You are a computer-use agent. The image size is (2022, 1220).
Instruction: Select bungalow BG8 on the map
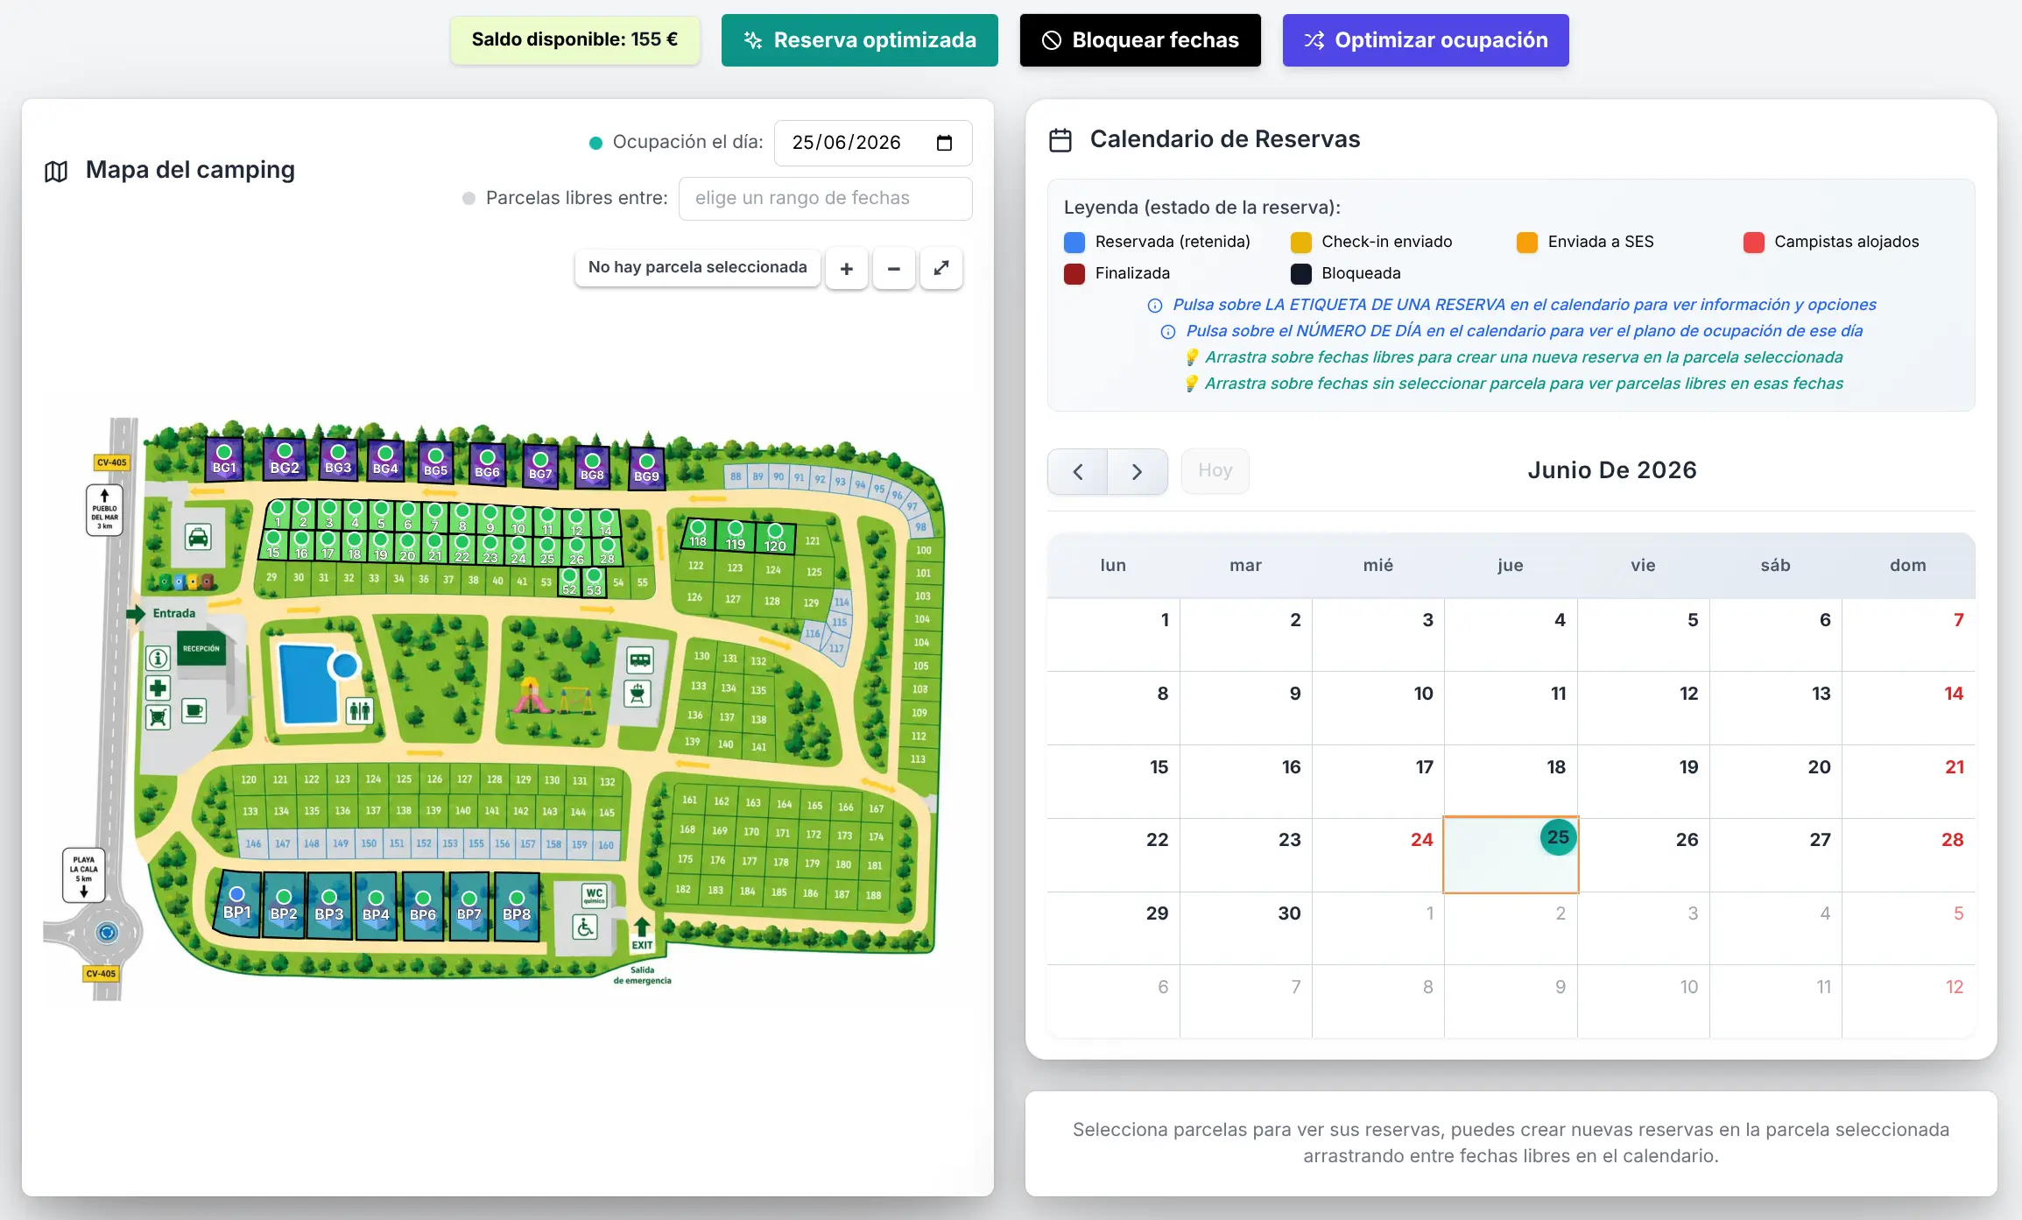click(592, 468)
